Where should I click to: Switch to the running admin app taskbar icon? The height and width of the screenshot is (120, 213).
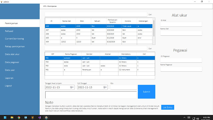coord(46,118)
